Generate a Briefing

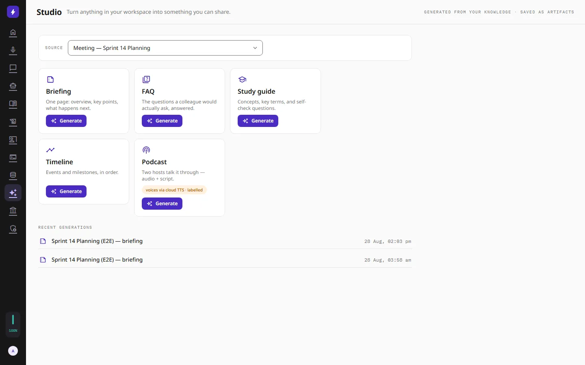[66, 121]
